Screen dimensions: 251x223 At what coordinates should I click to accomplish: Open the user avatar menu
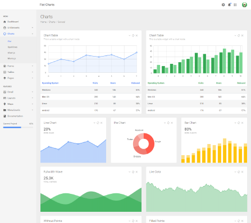244,4
